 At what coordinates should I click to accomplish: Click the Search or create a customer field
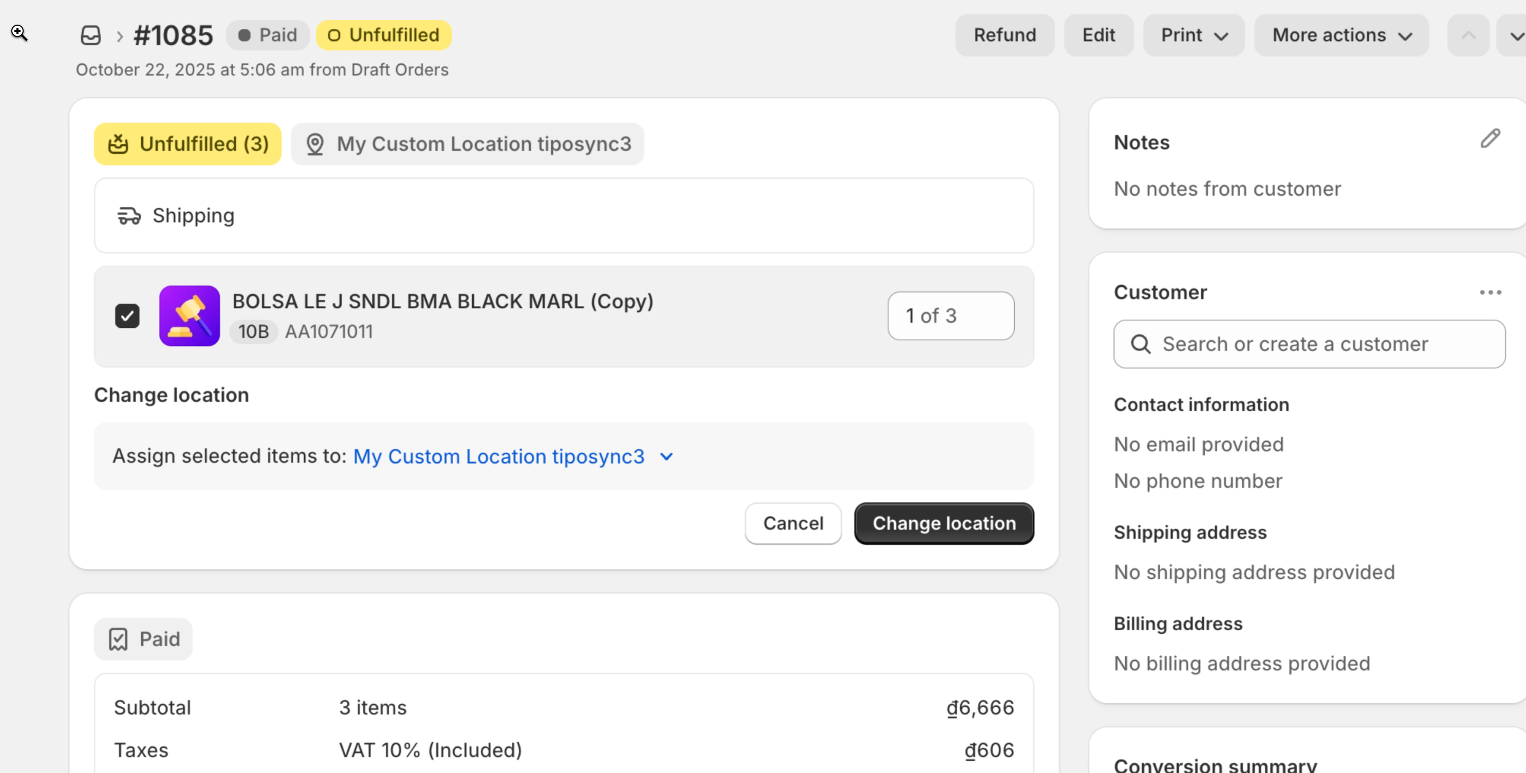[x=1309, y=344]
